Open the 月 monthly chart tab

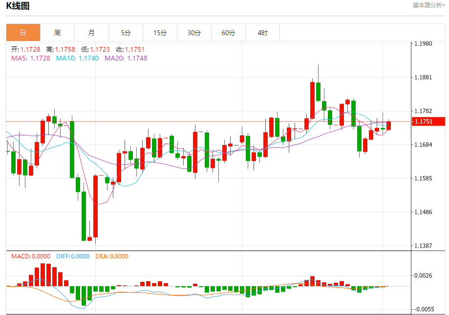click(x=91, y=33)
